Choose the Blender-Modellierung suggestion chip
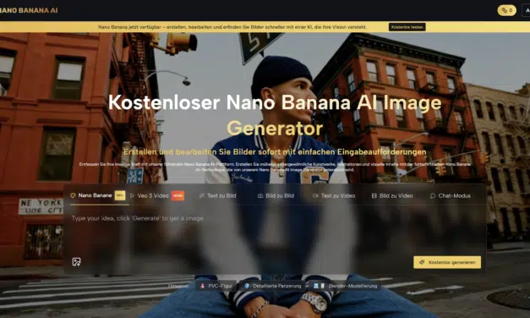The image size is (530, 318). [345, 286]
